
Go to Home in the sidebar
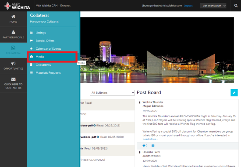tap(14, 19)
